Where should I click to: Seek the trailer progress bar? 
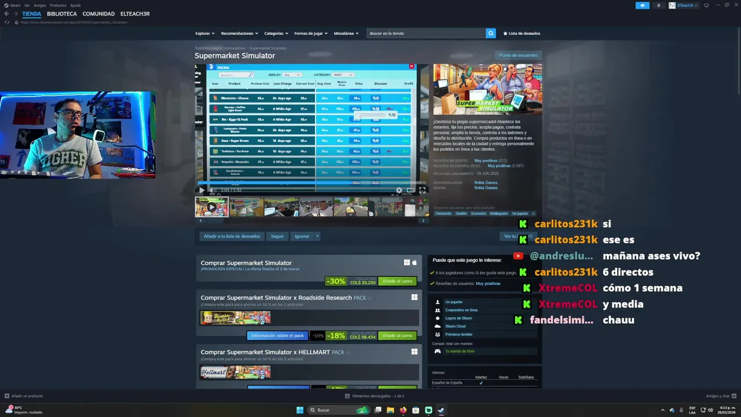click(313, 183)
